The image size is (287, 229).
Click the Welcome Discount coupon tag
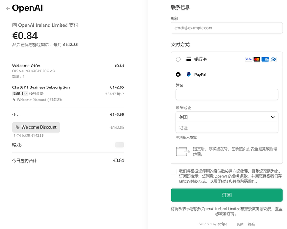pyautogui.click(x=36, y=127)
